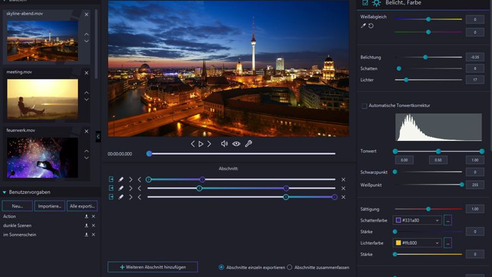Screen dimensions: 492x277
Task: Click the playback position handle at 00:00:00.000
Action: pyautogui.click(x=149, y=153)
